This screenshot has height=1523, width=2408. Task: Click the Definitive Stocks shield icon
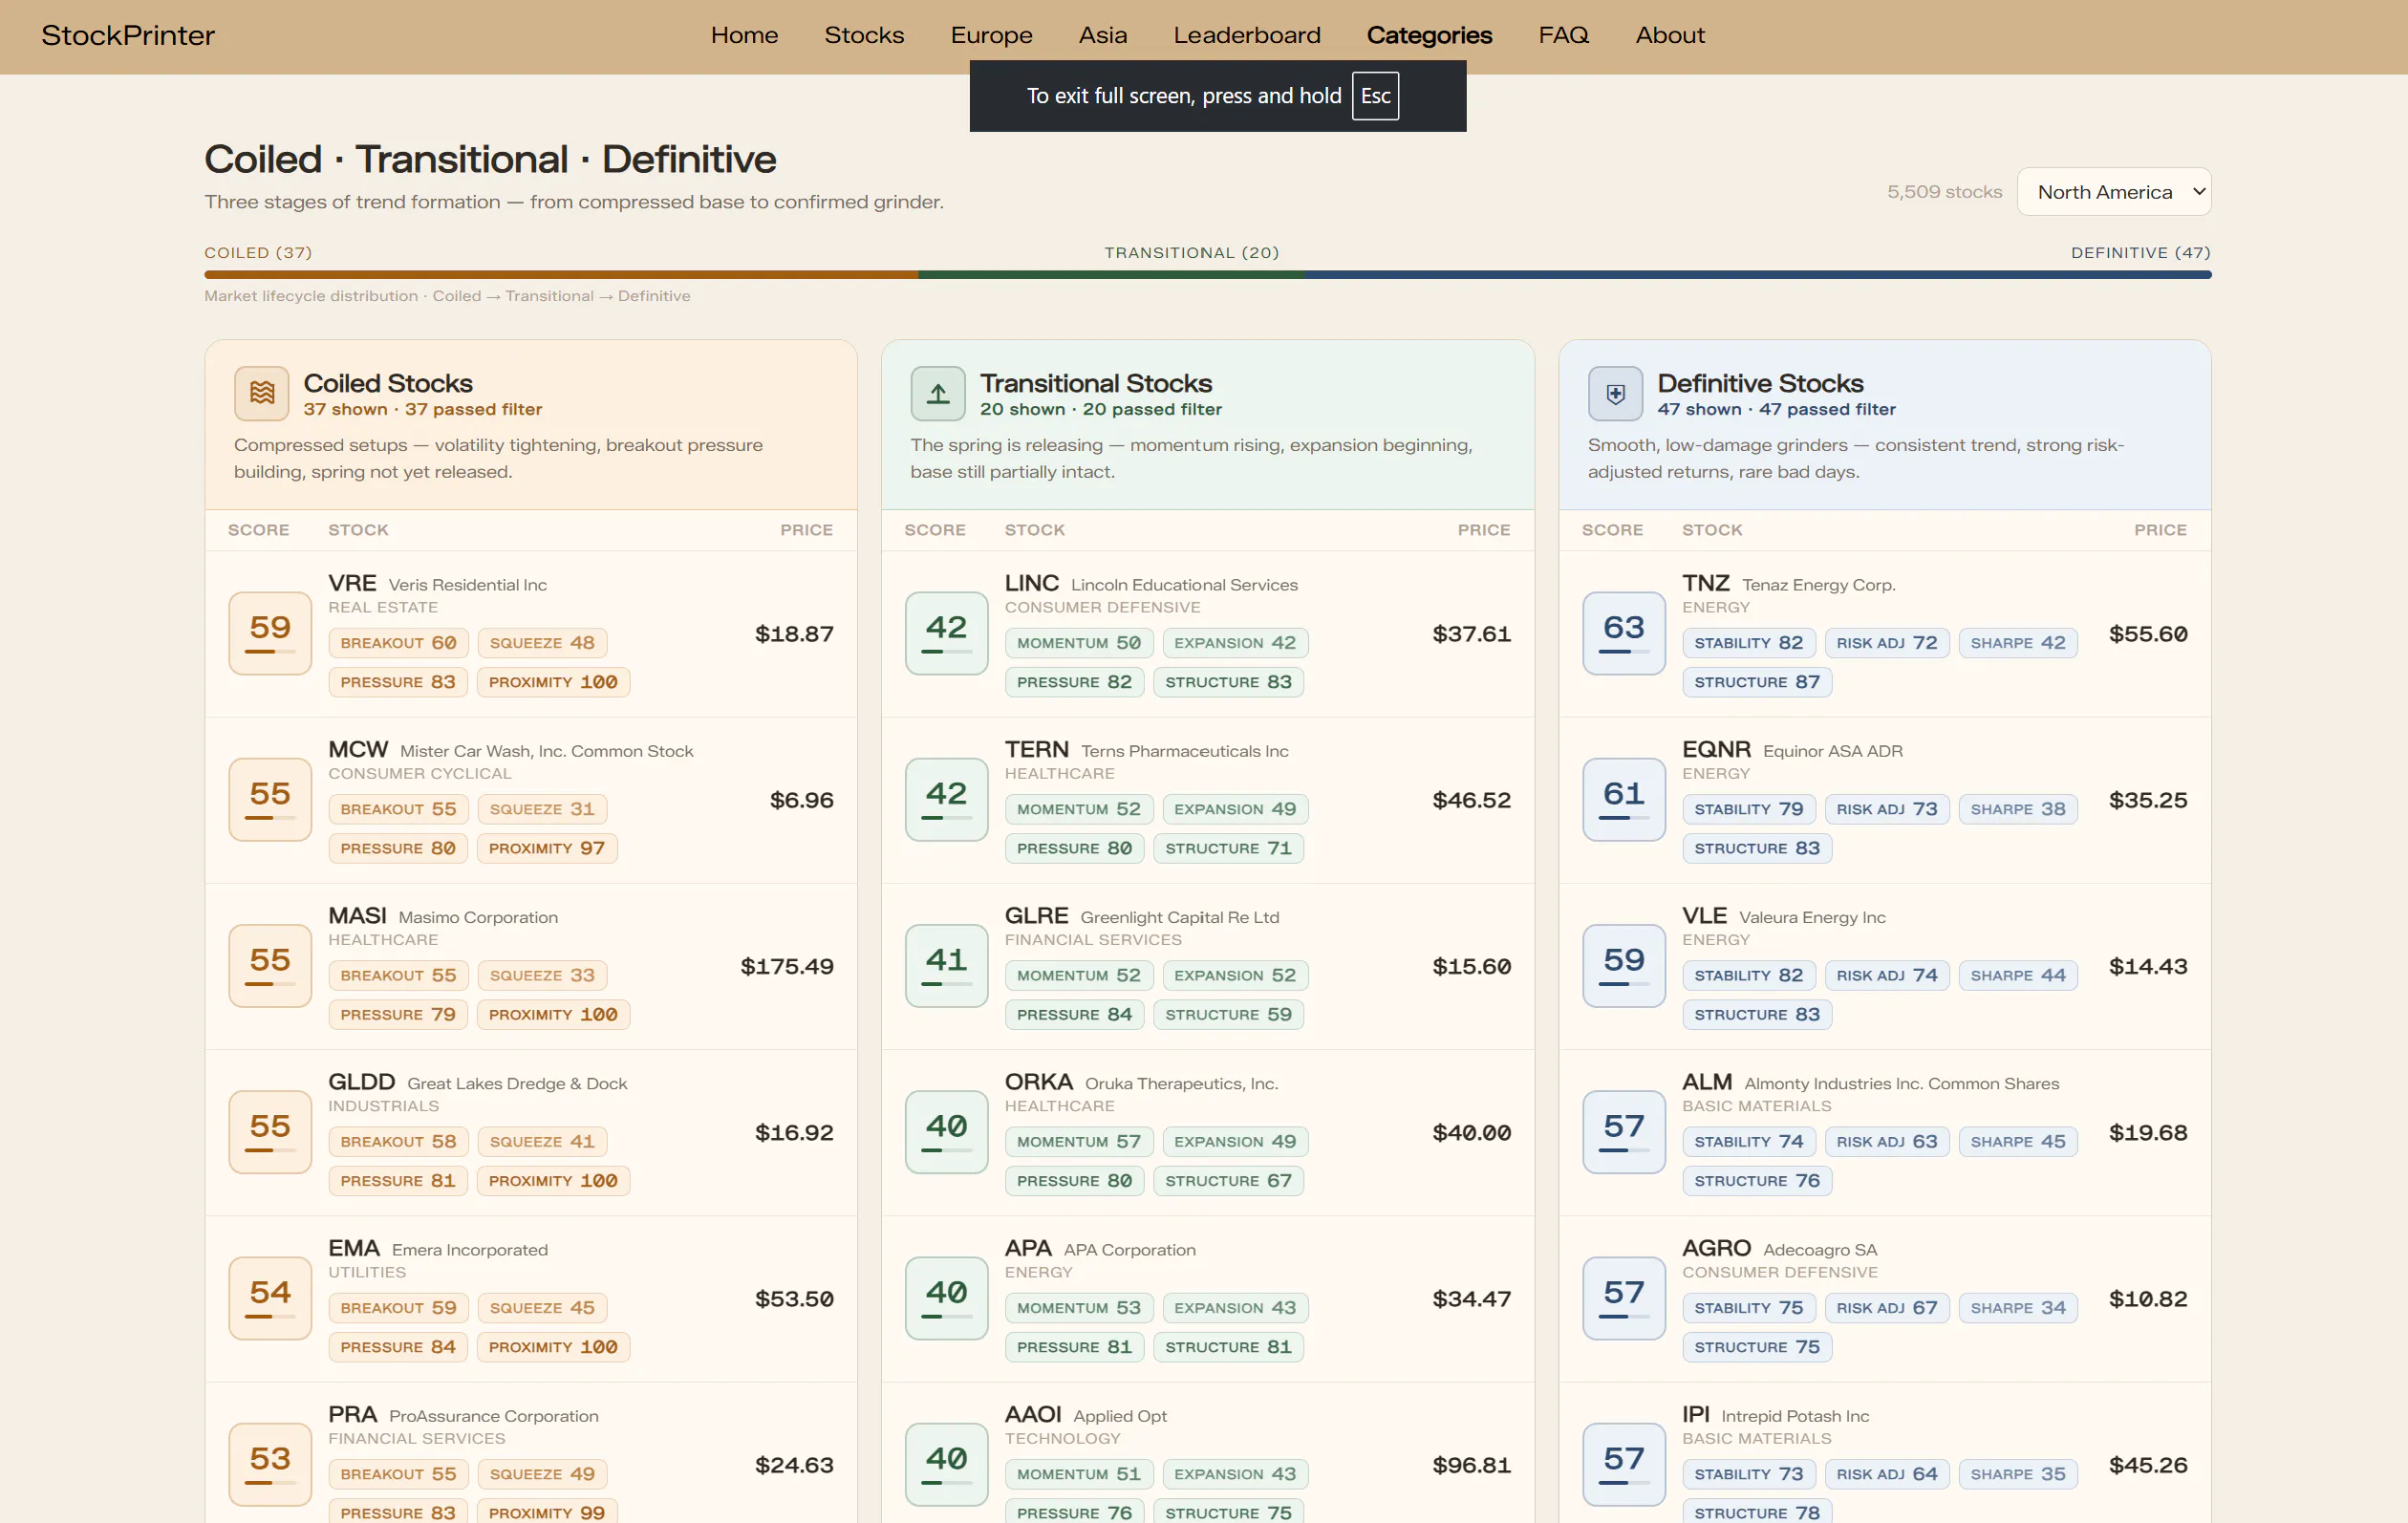[x=1615, y=393]
